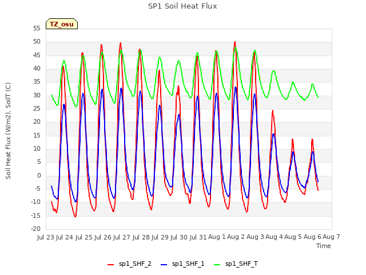
Task: Click the 30 y-axis tick label
Action: tap(37, 95)
